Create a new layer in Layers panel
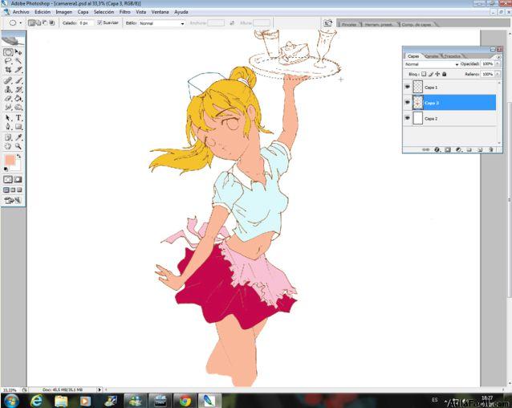This screenshot has height=408, width=512. [x=480, y=149]
